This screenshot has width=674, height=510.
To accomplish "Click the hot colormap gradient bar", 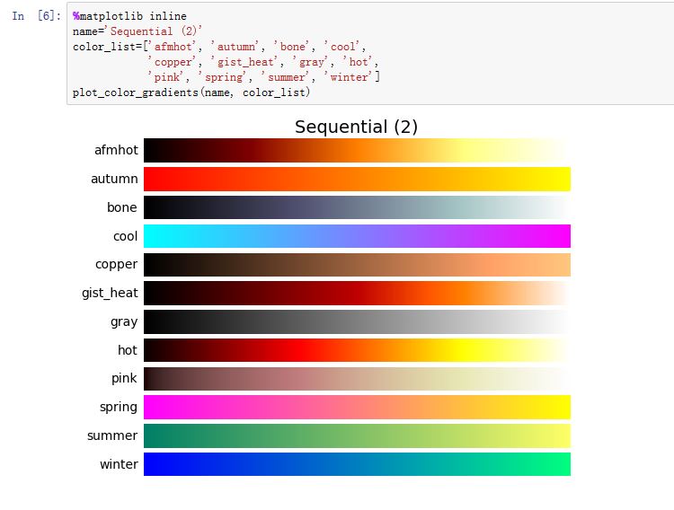I will coord(357,350).
